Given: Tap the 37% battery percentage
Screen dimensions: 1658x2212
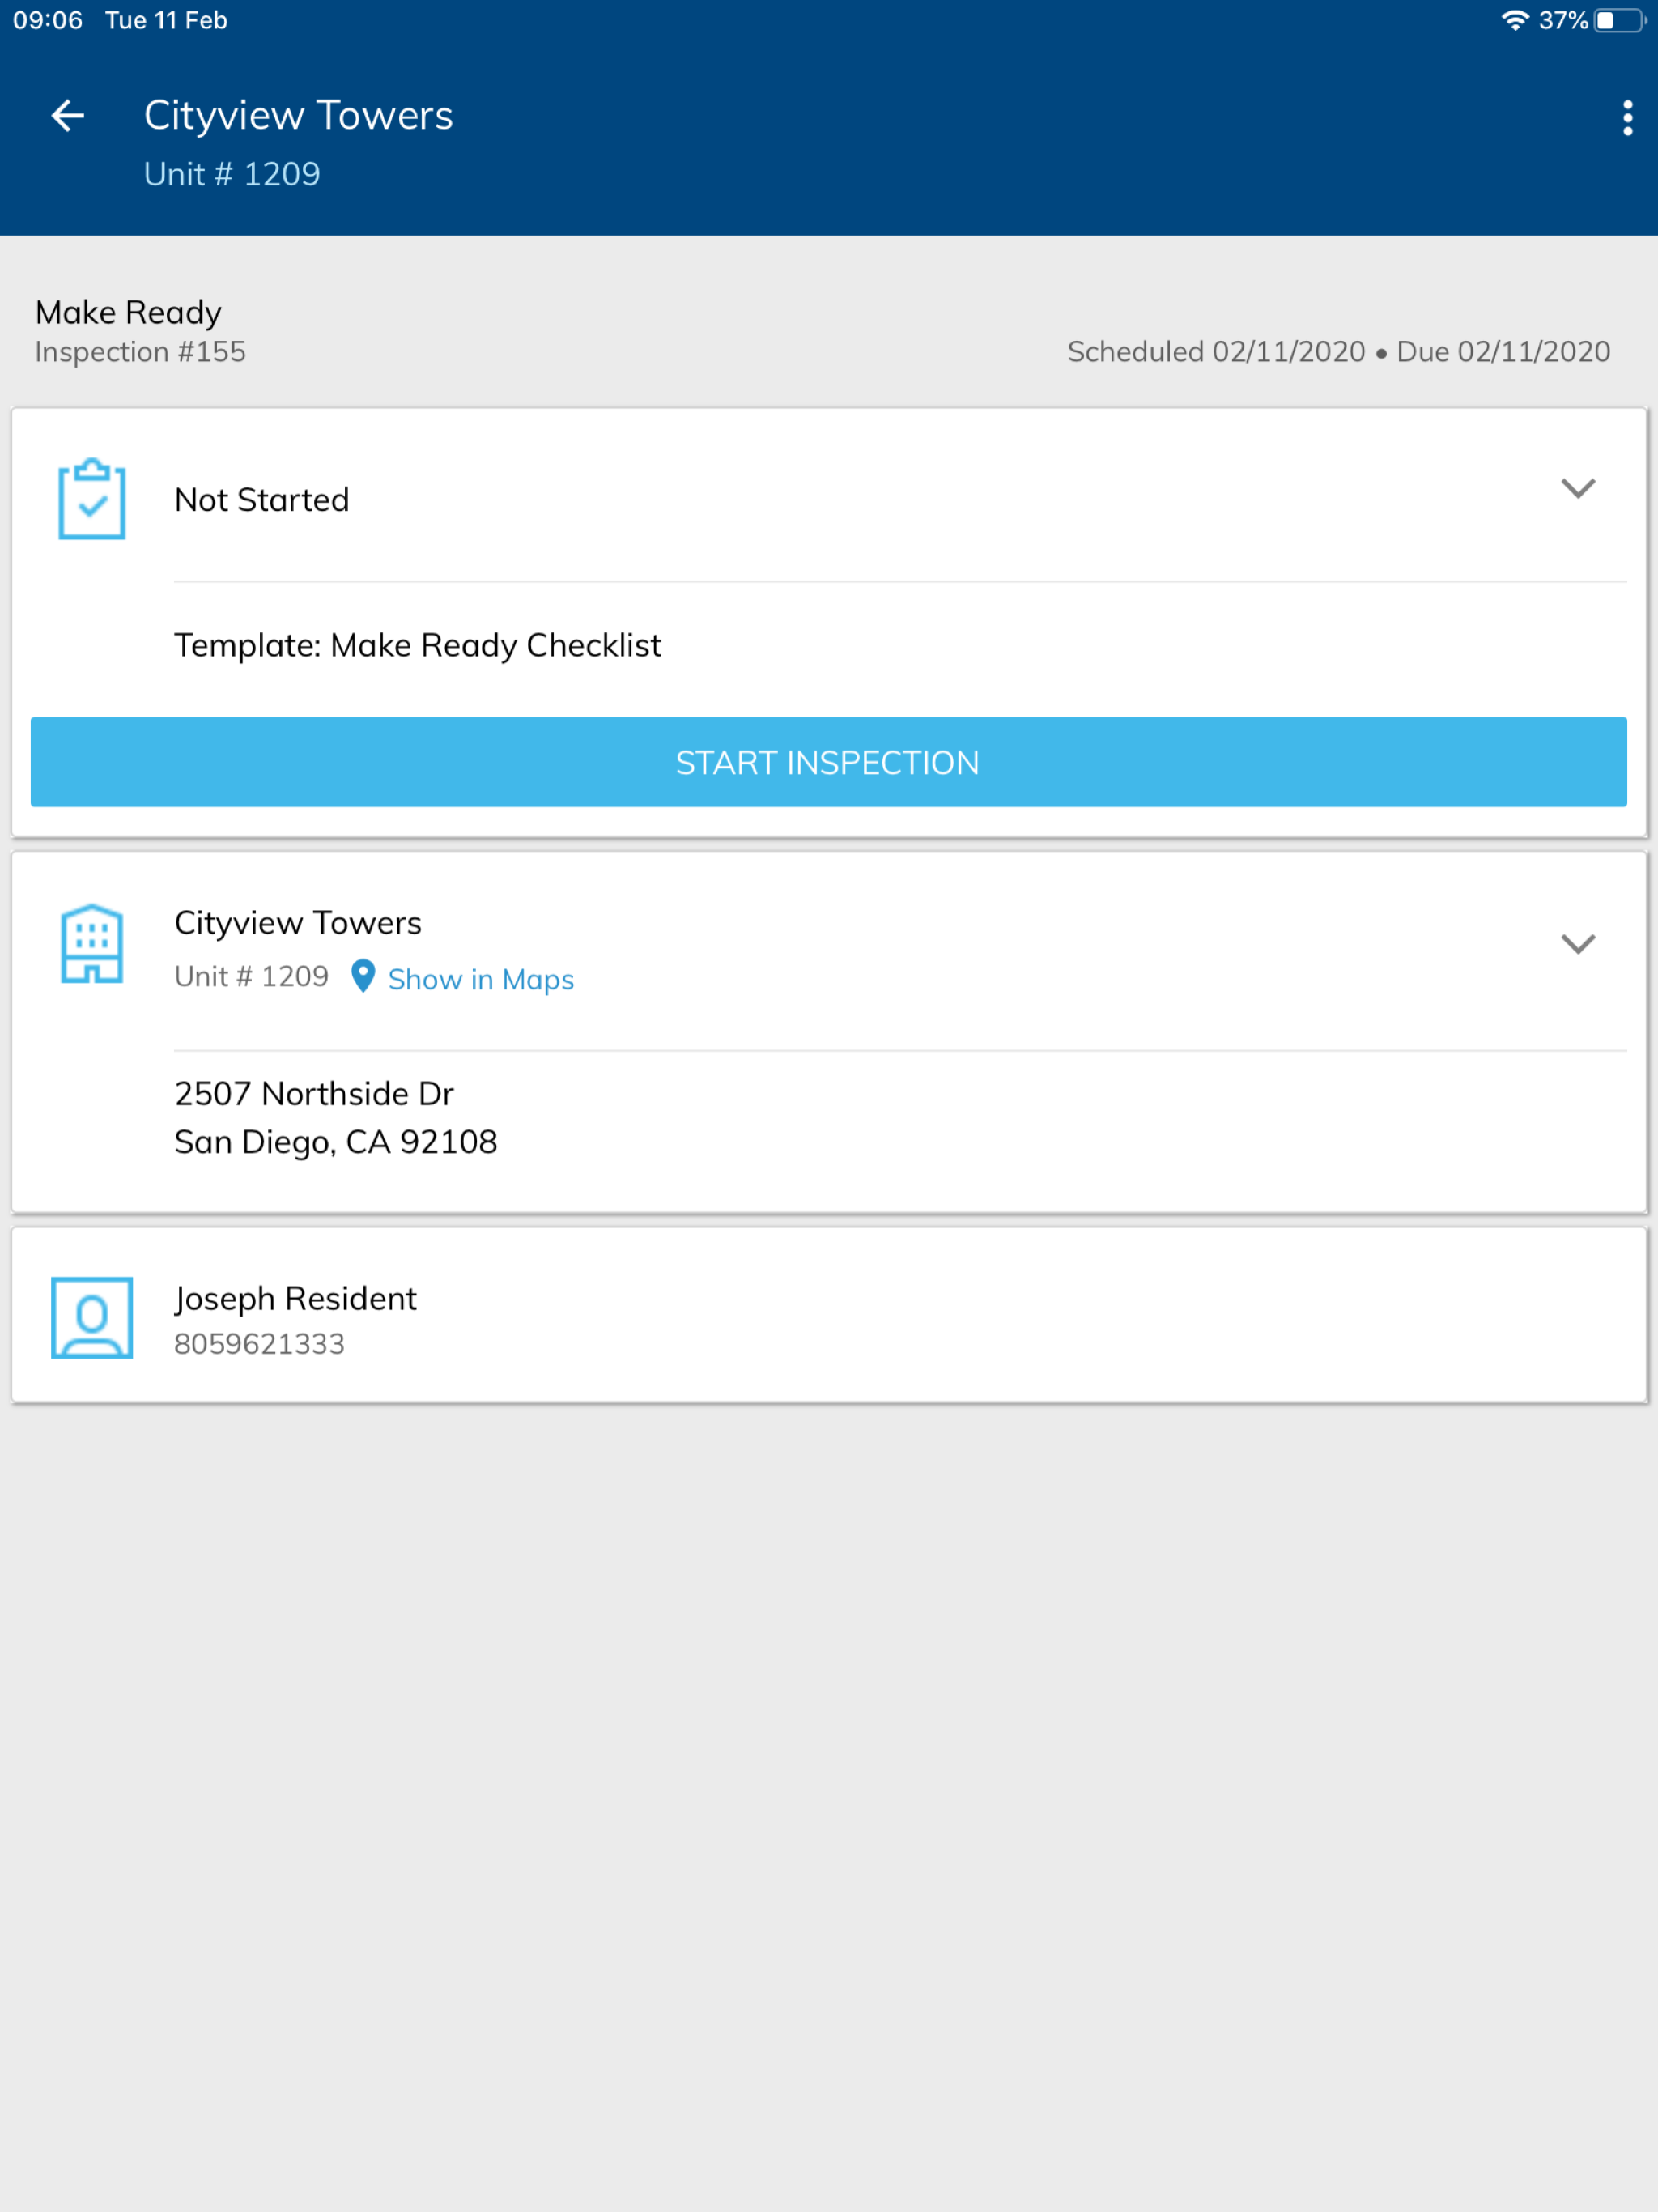Looking at the screenshot, I should 1563,21.
